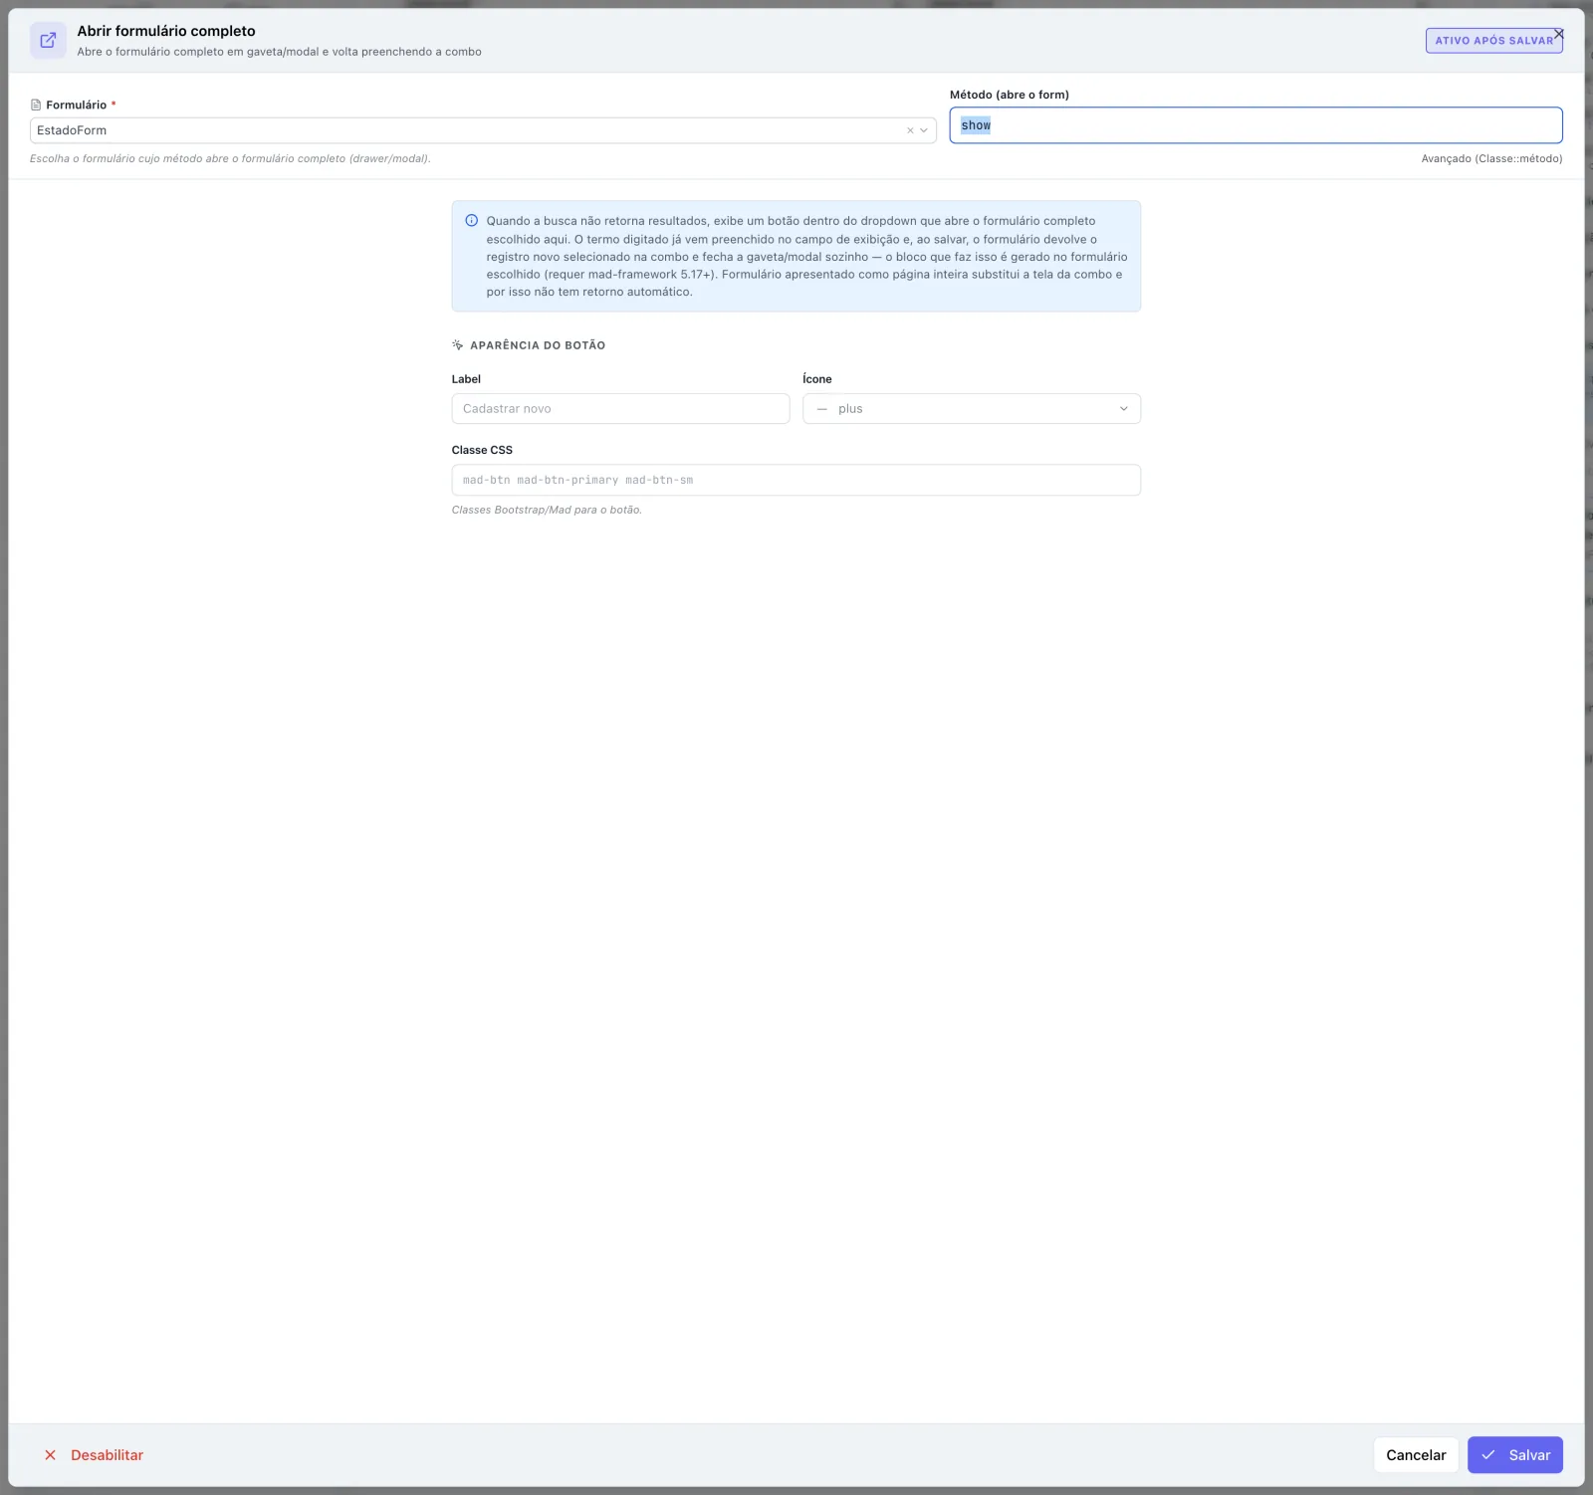Click the Avançado (Classe::método) hint text
1593x1495 pixels.
pyautogui.click(x=1491, y=159)
